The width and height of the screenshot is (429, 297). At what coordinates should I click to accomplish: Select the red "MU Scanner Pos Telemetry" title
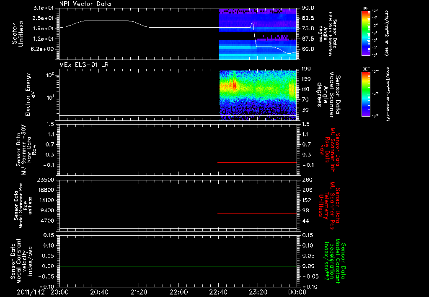click(330, 206)
